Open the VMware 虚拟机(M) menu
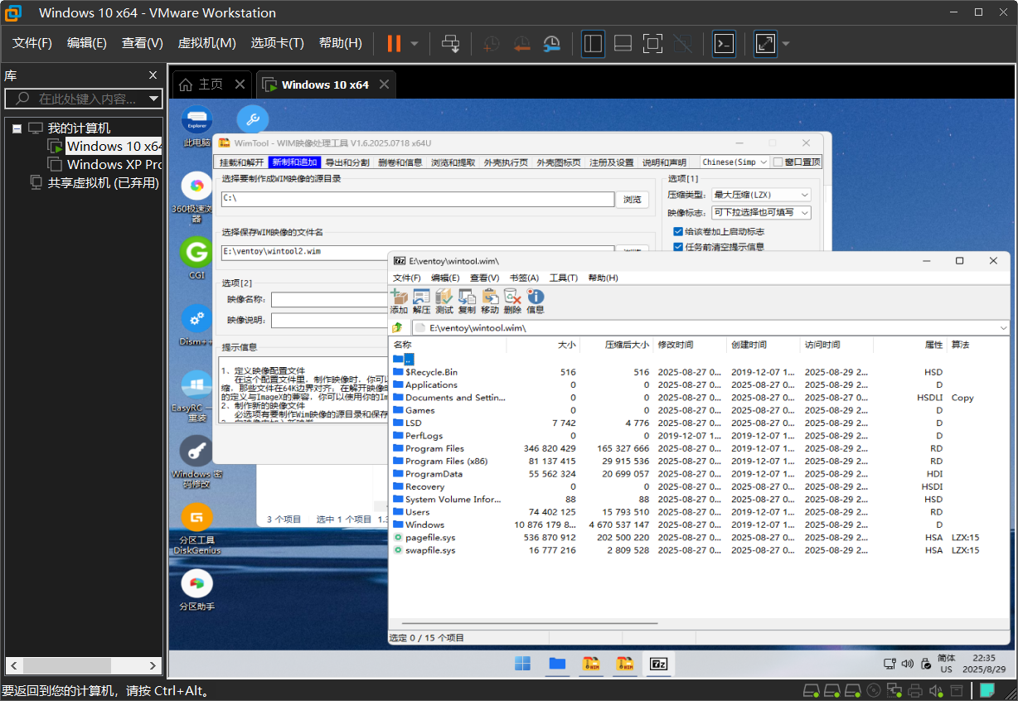1018x701 pixels. coord(207,43)
